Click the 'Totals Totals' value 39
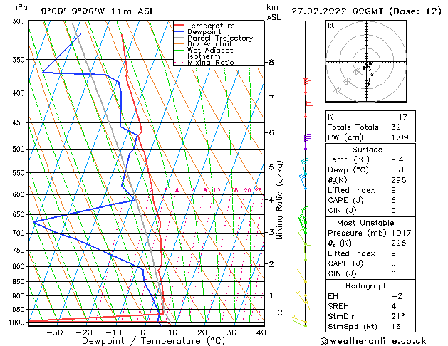This screenshot has width=448, height=346. pyautogui.click(x=396, y=127)
